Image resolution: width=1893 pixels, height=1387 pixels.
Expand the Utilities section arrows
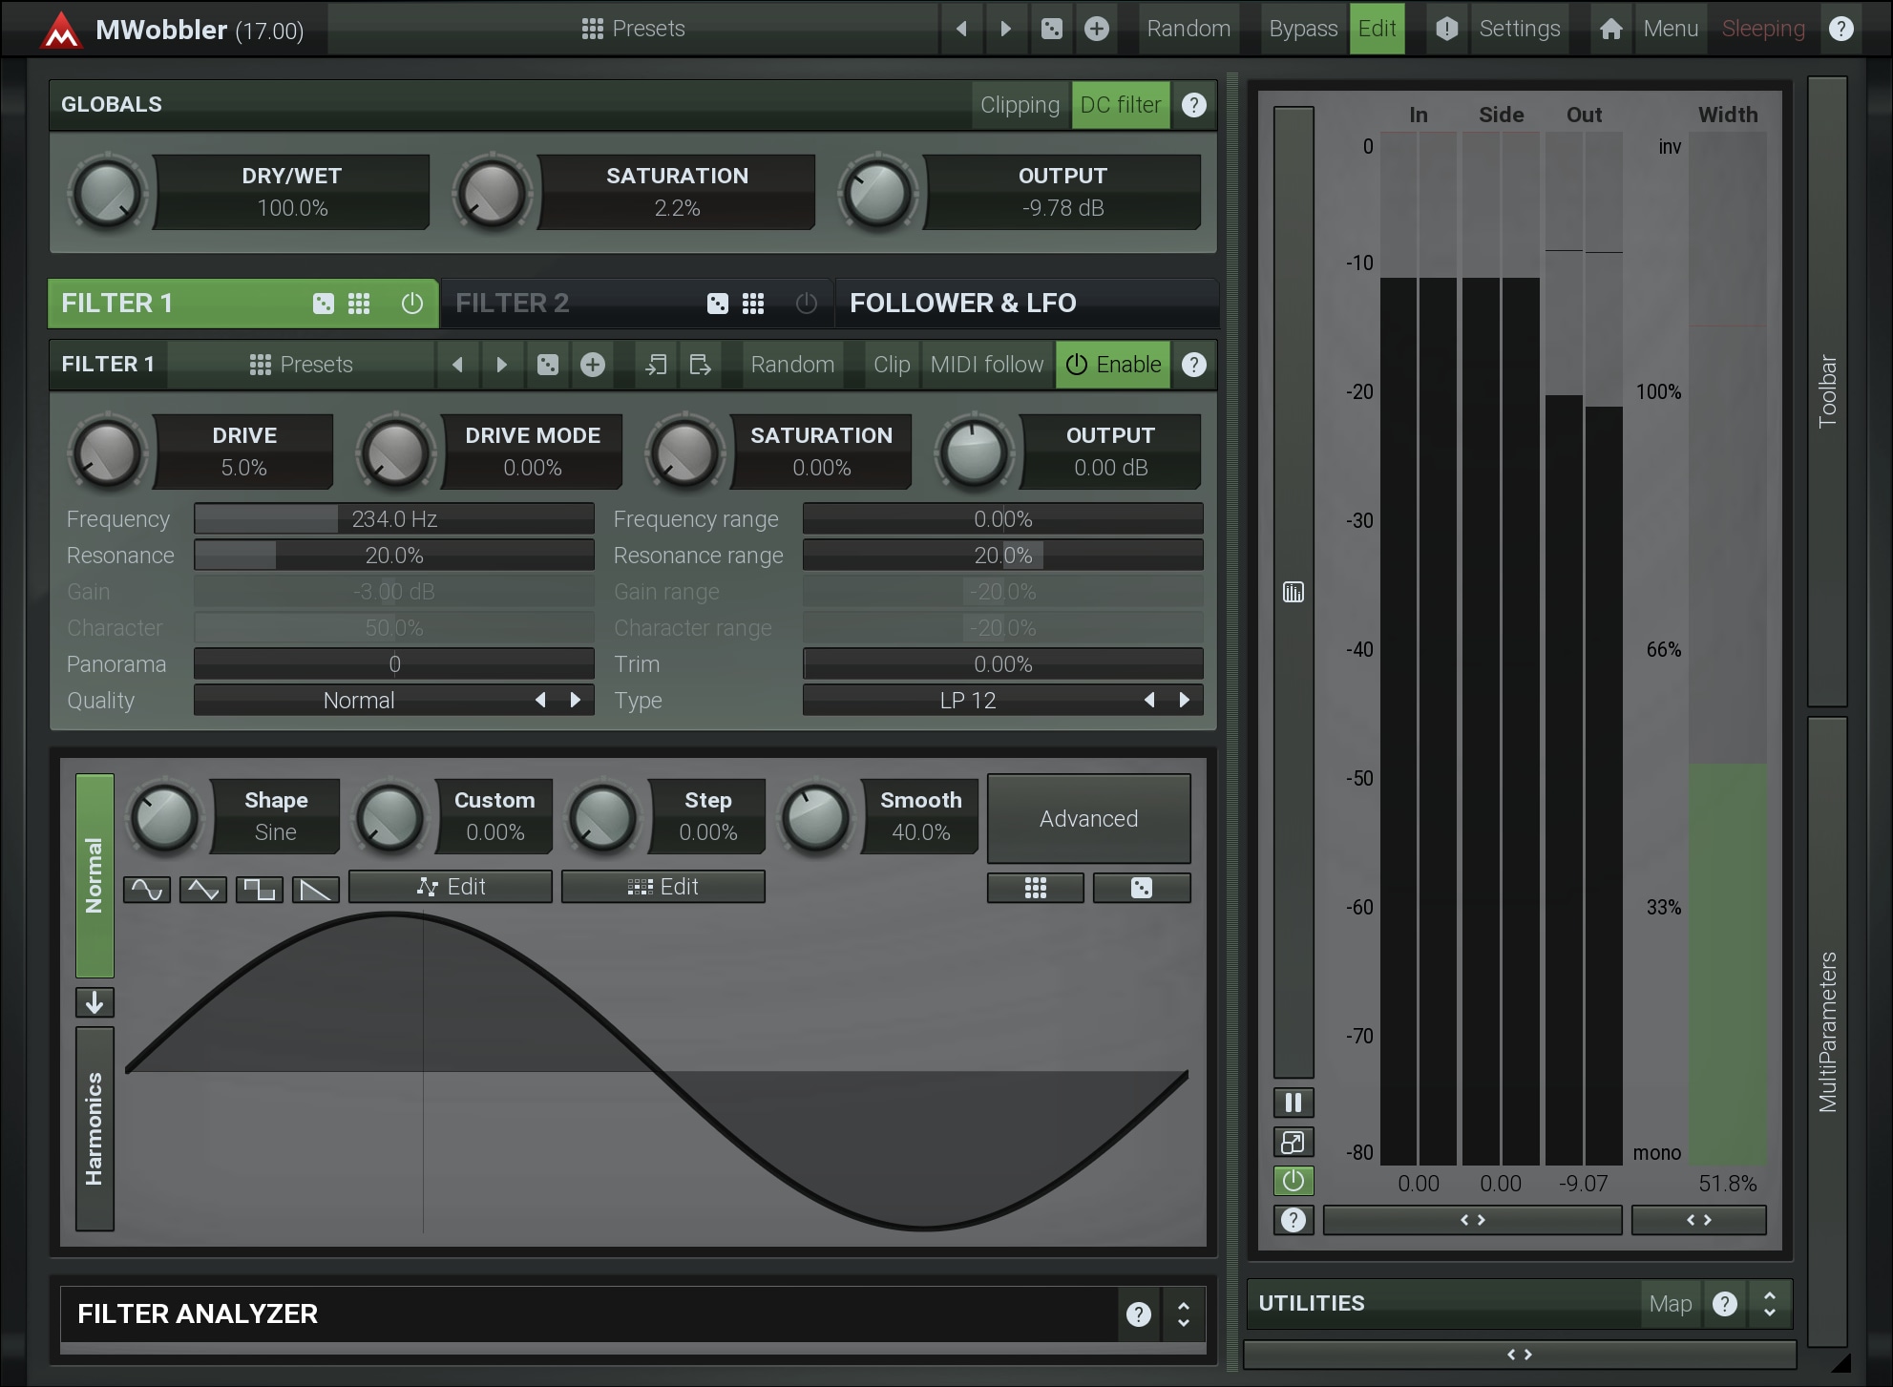pyautogui.click(x=1769, y=1304)
